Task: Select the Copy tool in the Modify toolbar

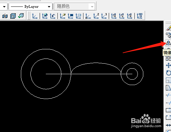Action: point(169,35)
